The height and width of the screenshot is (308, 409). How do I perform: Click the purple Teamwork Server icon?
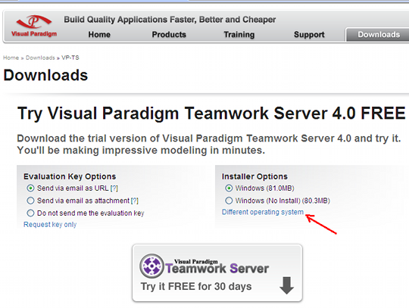(x=151, y=266)
